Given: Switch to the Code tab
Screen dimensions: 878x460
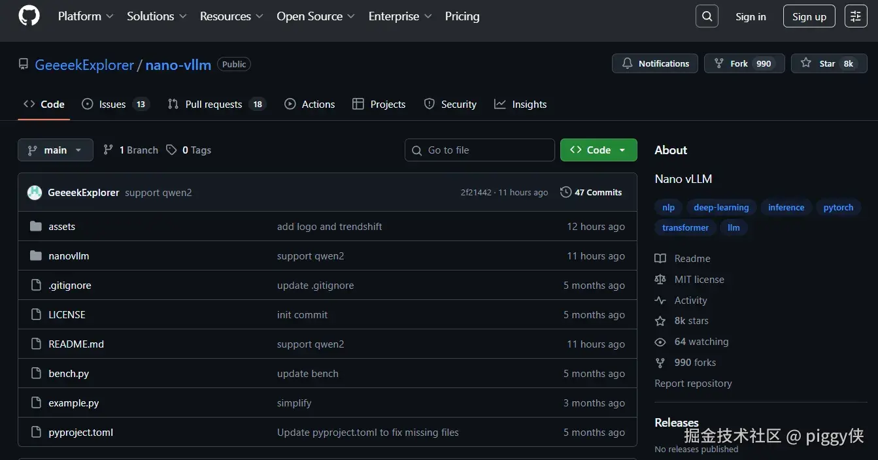Looking at the screenshot, I should tap(44, 105).
